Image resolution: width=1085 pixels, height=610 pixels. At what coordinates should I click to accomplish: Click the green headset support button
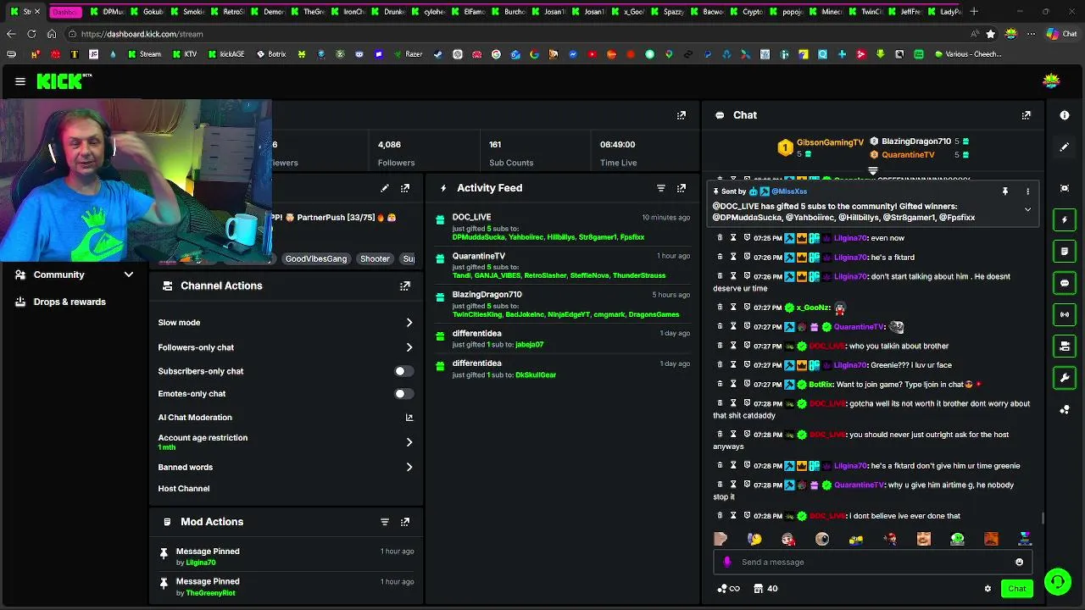coord(1057,581)
